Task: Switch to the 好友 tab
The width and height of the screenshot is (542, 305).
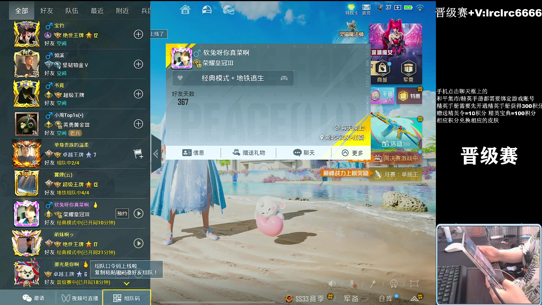Action: click(x=47, y=11)
